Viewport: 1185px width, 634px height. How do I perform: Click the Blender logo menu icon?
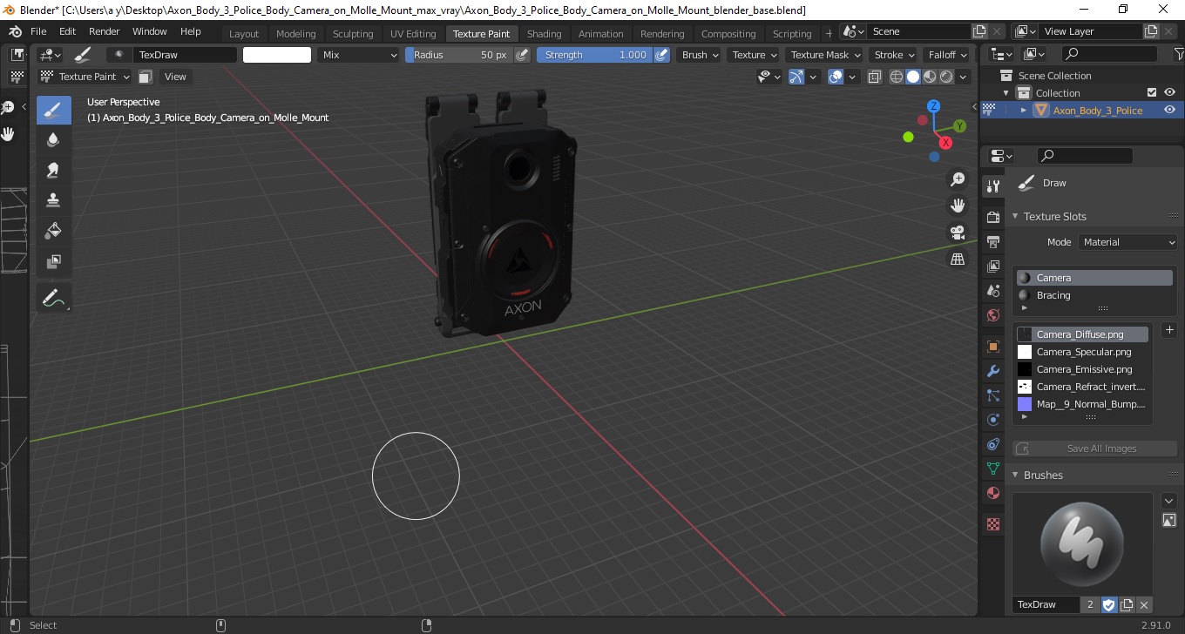[x=15, y=31]
